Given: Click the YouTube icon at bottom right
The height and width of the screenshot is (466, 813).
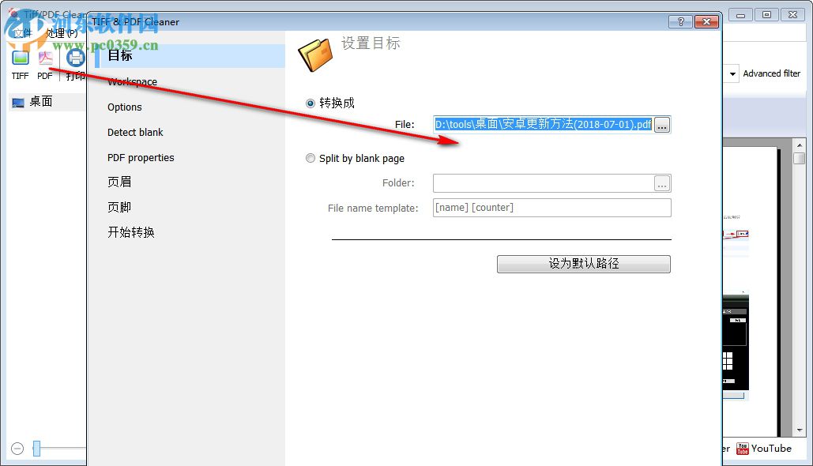Looking at the screenshot, I should (743, 449).
